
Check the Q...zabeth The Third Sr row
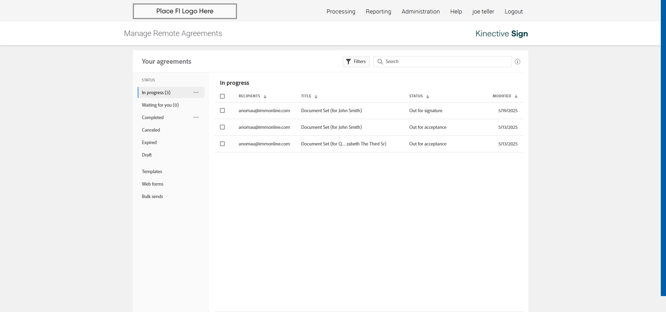[x=222, y=144]
